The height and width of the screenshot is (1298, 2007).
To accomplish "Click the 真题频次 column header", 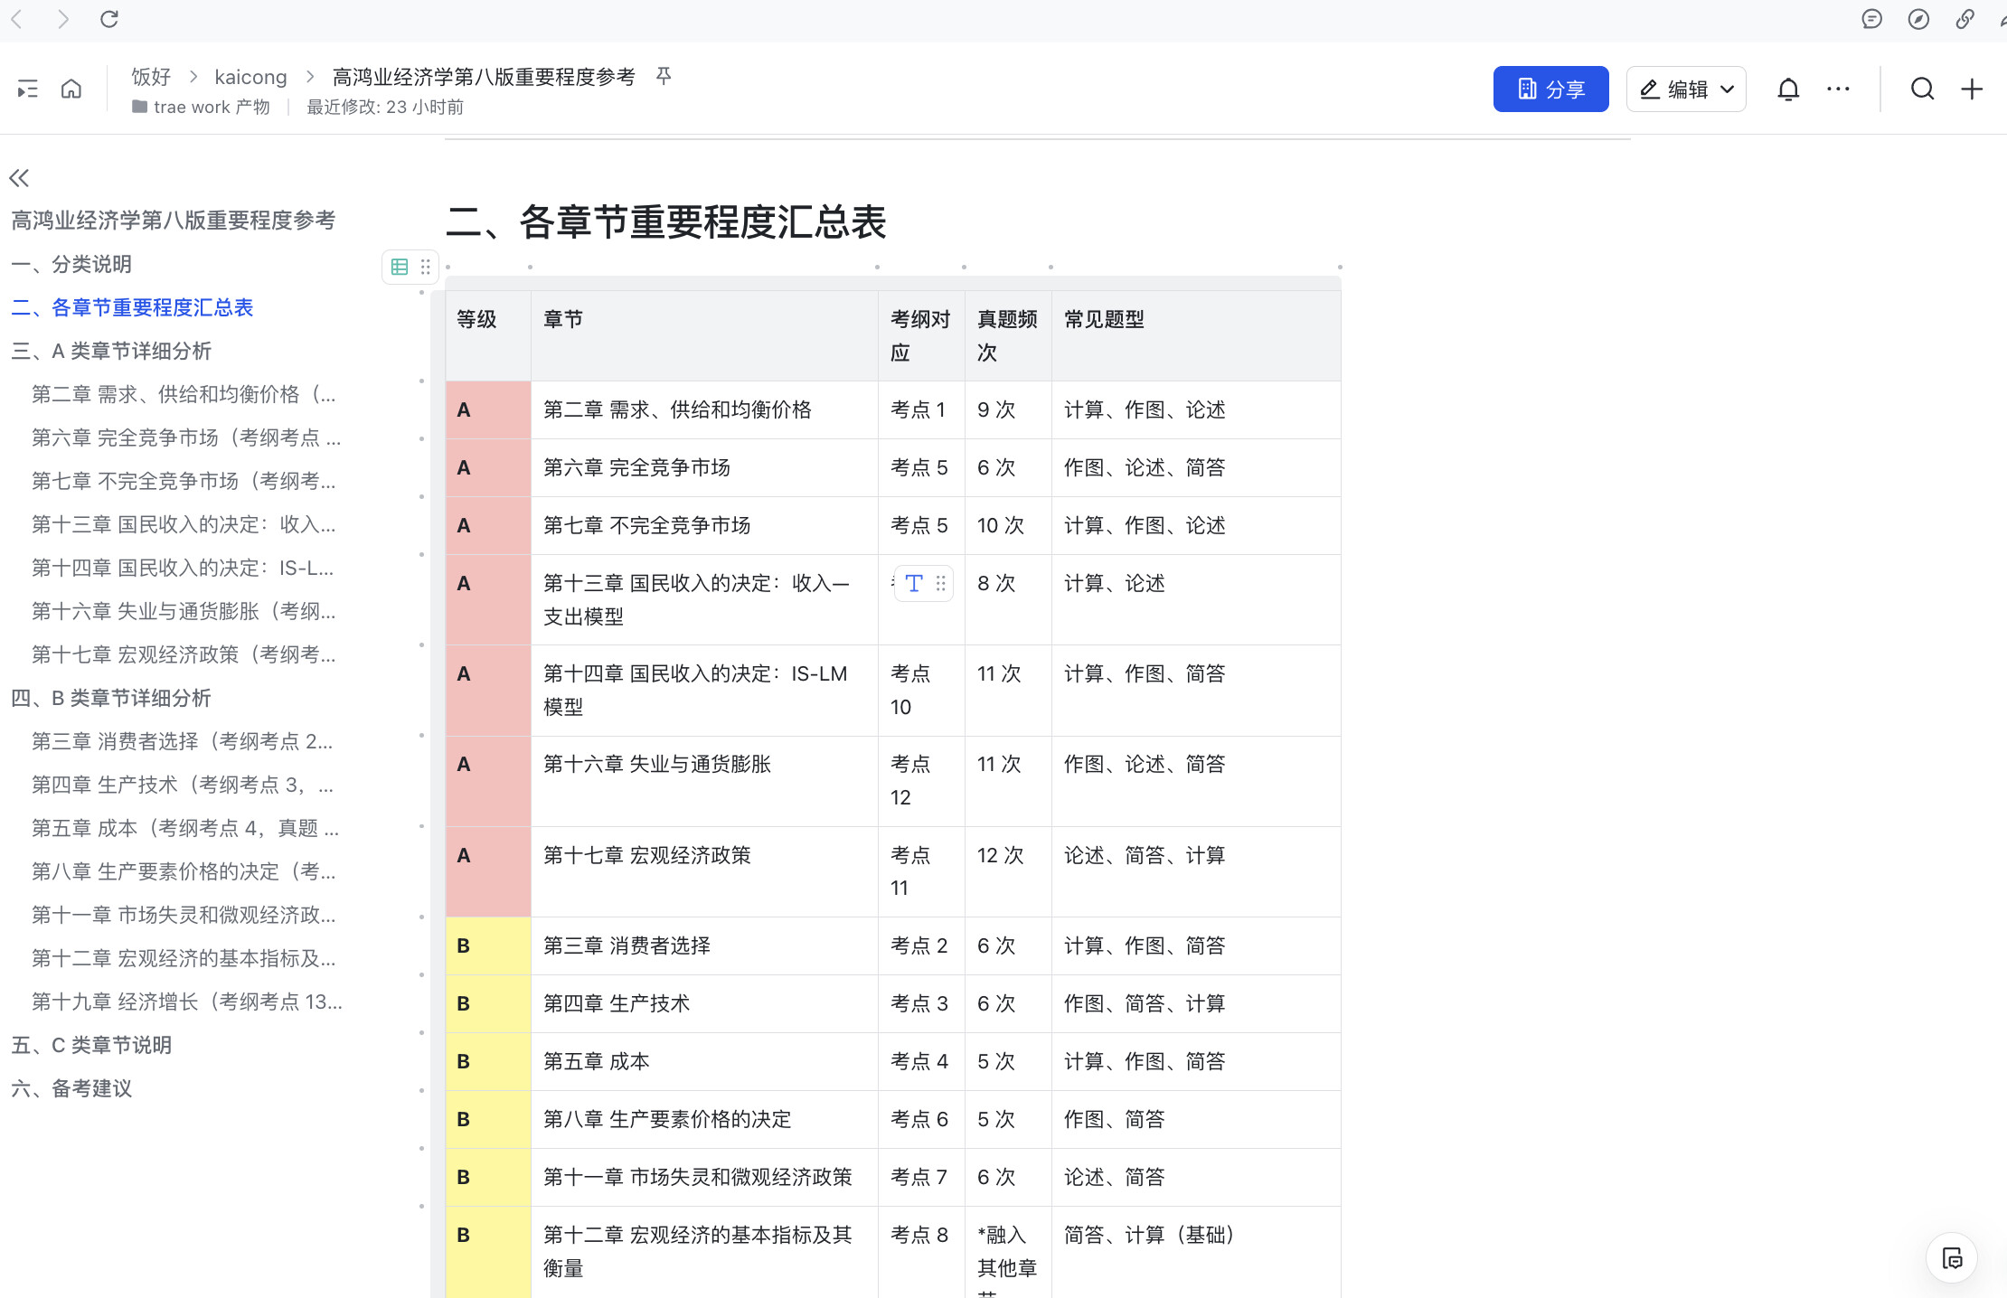I will [1008, 335].
